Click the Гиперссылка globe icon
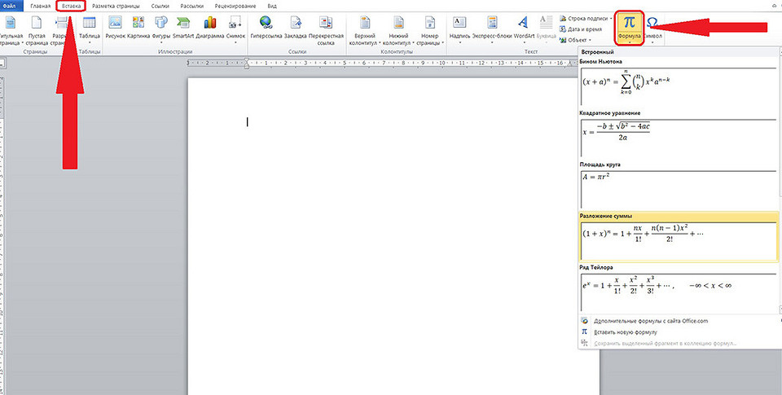782x395 pixels. point(266,26)
